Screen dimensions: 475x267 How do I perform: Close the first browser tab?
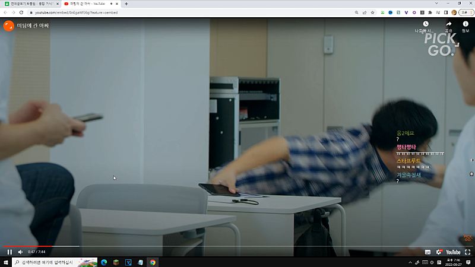(x=58, y=4)
